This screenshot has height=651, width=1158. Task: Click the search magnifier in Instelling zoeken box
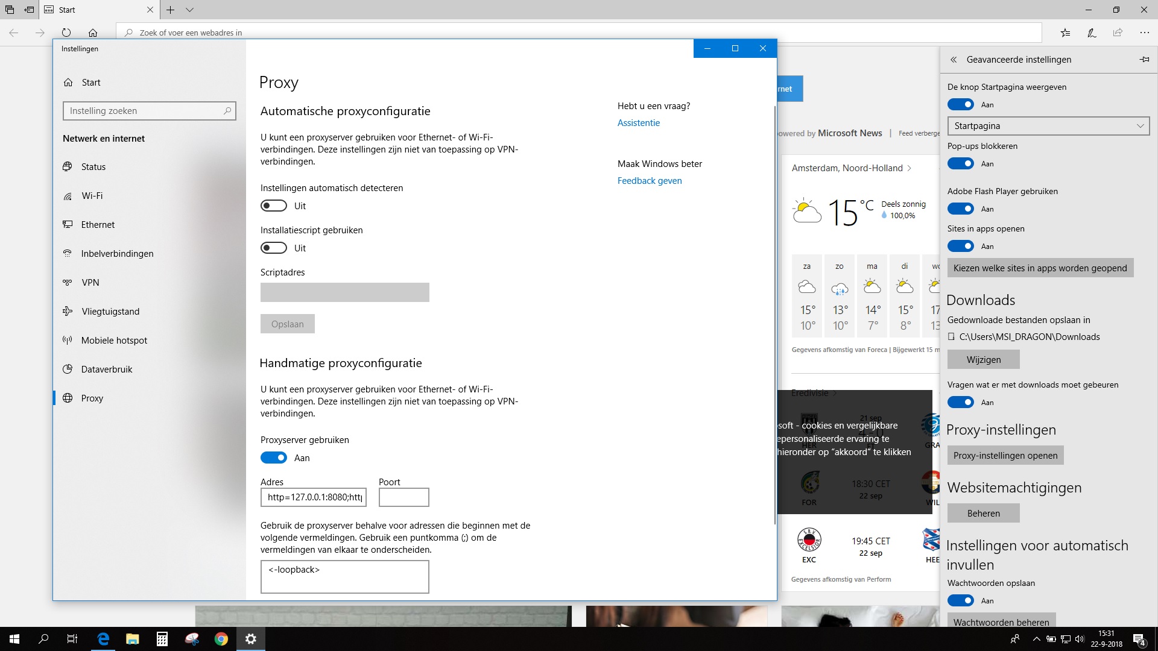[x=227, y=111]
